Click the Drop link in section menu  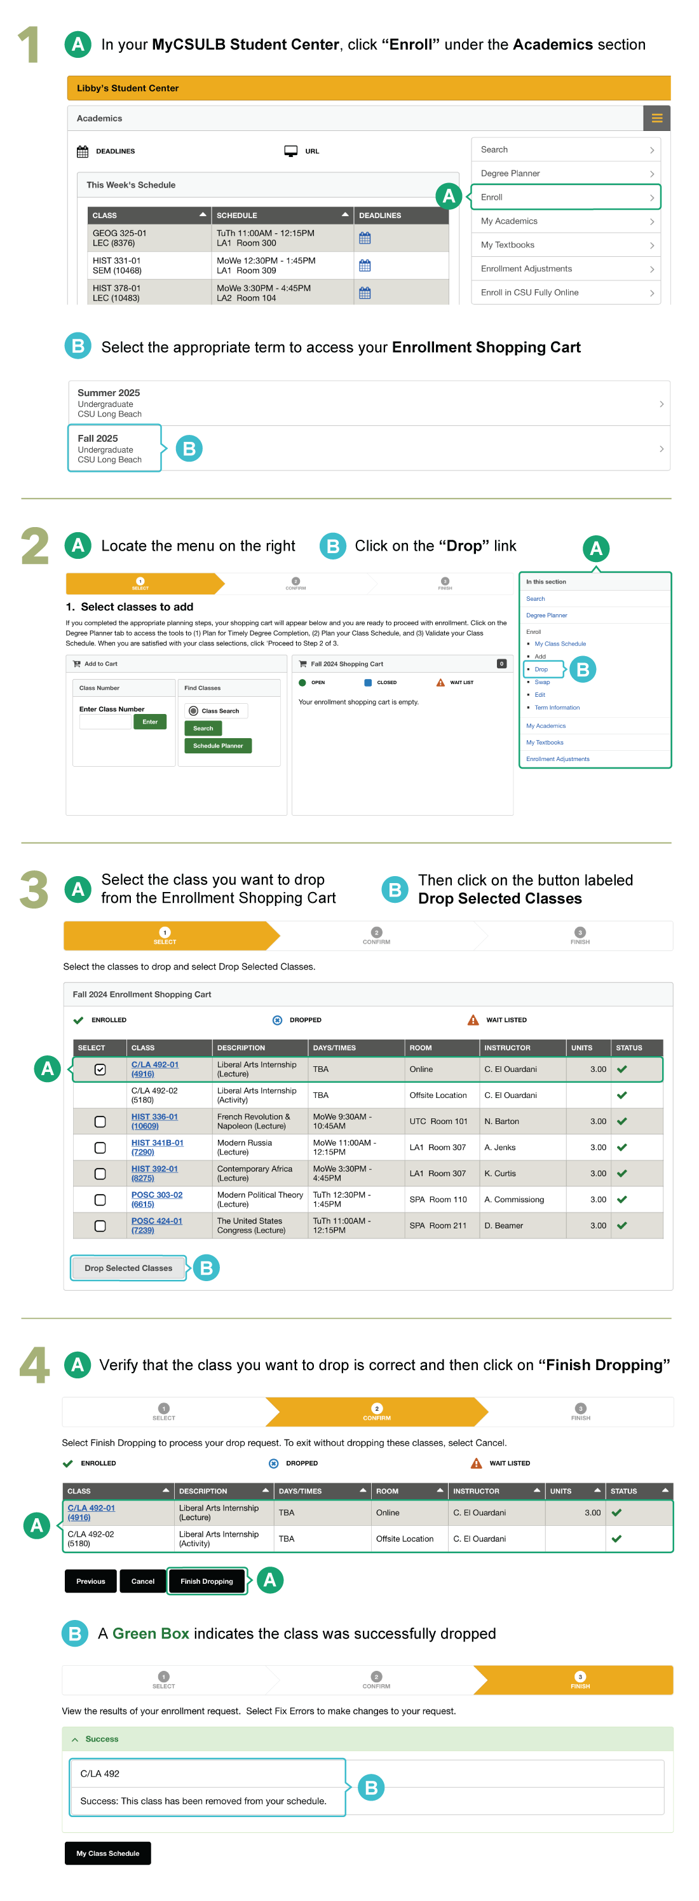[x=541, y=669]
